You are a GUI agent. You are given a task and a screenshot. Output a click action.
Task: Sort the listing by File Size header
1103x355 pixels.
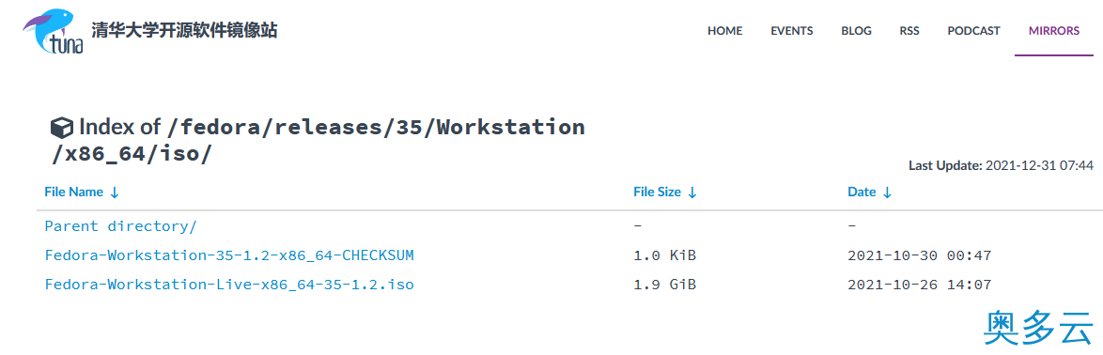(x=657, y=192)
